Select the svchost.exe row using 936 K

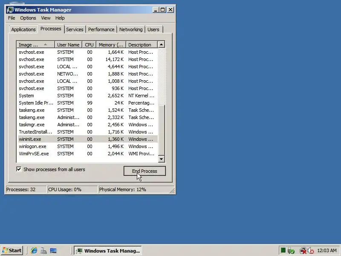tap(87, 88)
